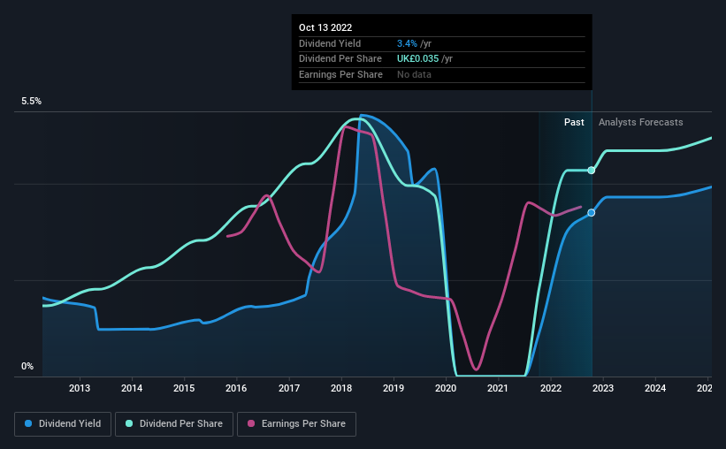Toggle the Earnings Per Share legend button

pos(296,423)
